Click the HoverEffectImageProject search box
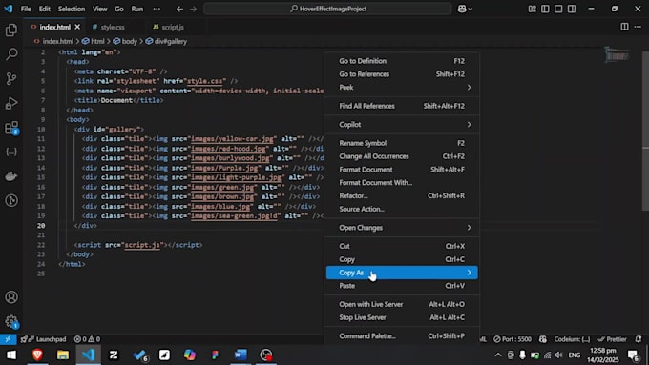The width and height of the screenshot is (649, 365). 327,9
